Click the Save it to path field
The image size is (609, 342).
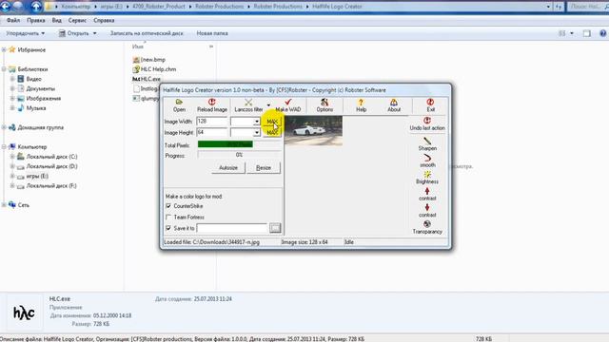(232, 228)
